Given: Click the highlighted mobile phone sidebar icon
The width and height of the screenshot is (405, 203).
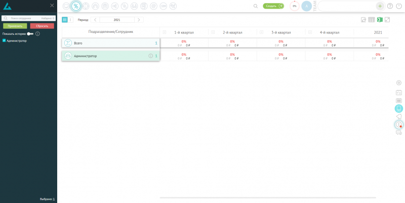Looking at the screenshot, I should tap(398, 108).
